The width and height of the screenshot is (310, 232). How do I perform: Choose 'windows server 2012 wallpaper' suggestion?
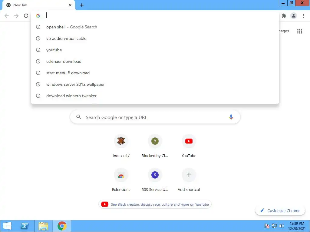tap(155, 84)
